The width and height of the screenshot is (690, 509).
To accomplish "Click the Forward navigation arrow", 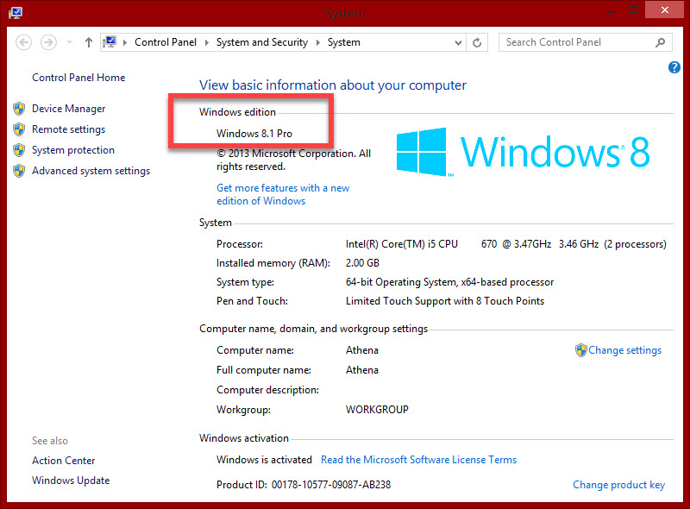I will click(x=48, y=43).
